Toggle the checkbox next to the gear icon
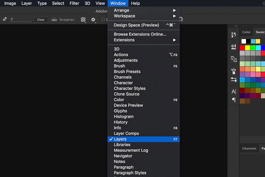 coord(103,20)
